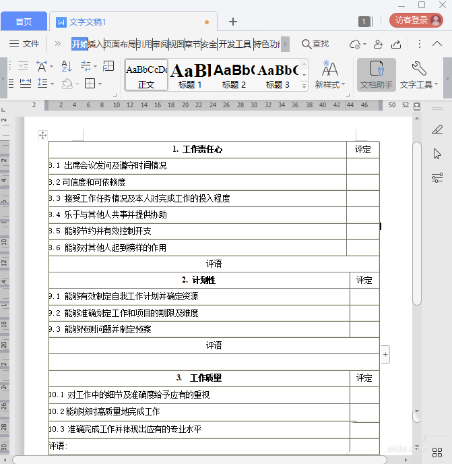Open the side panel properties settings icon
The height and width of the screenshot is (464, 452).
click(437, 177)
